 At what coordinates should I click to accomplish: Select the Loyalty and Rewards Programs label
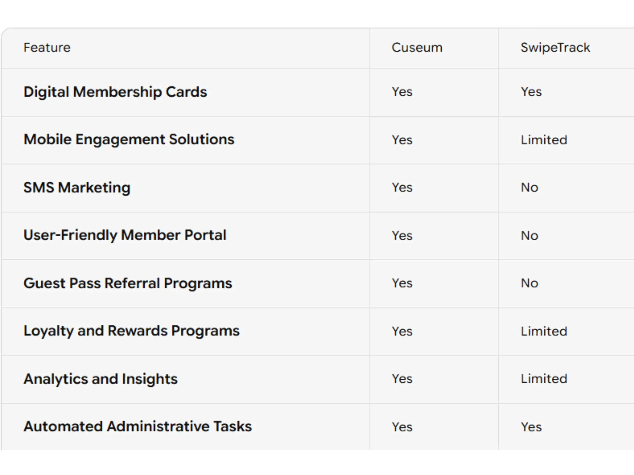(x=131, y=331)
